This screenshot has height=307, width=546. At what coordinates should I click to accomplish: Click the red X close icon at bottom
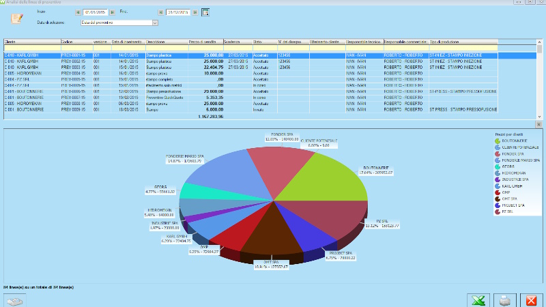point(532,300)
